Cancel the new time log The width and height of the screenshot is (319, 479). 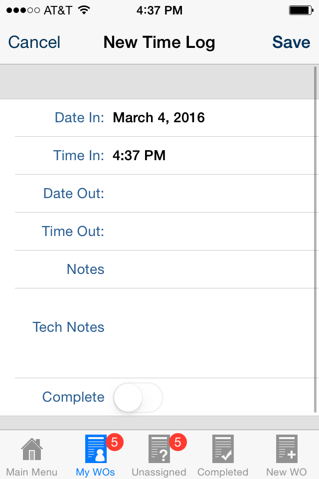click(34, 42)
